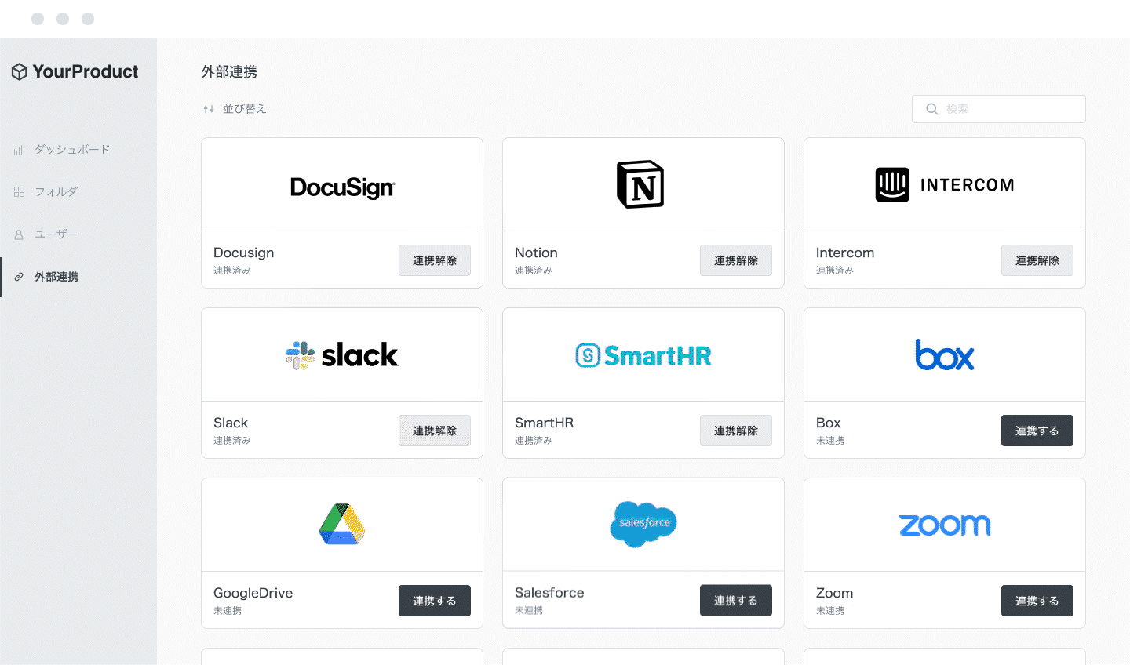Click the YourProduct cube logo icon

(20, 72)
